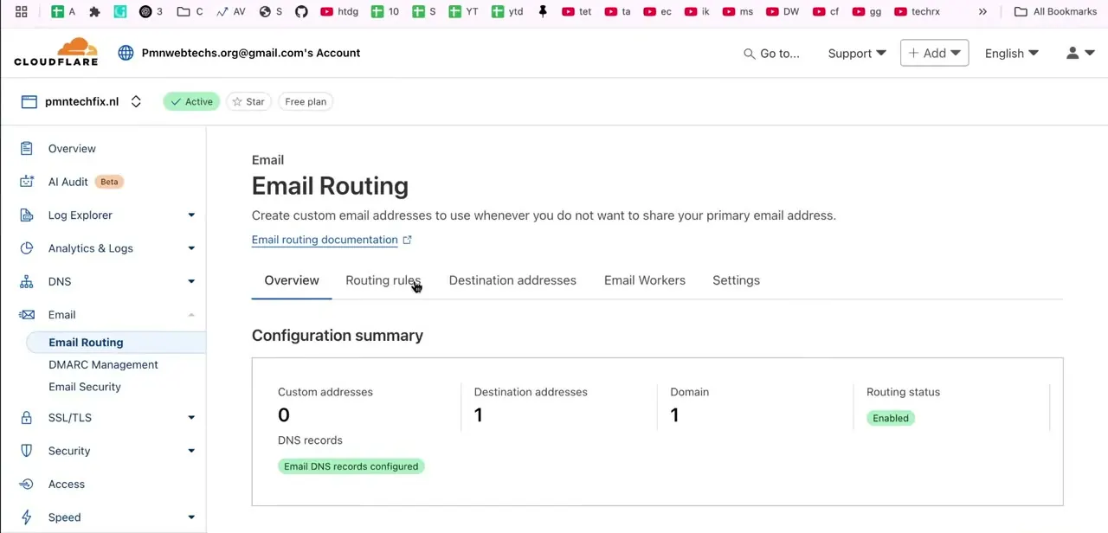Click the pmntechfix.nl domain name
1108x533 pixels.
(82, 101)
